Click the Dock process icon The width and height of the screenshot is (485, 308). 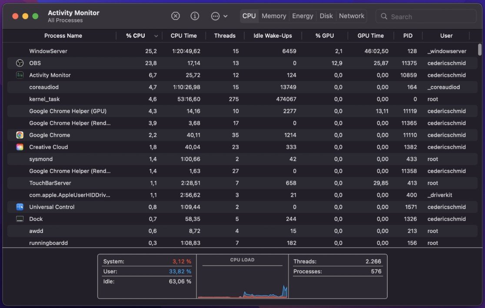20,219
